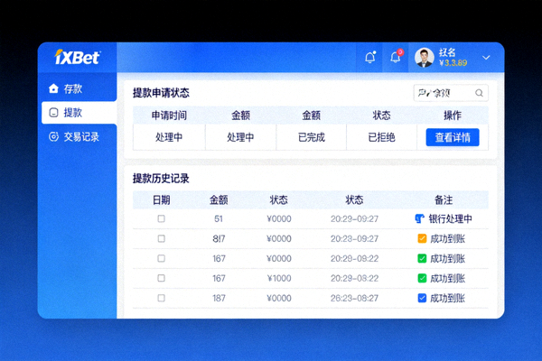Click orange check icon in 8I7 row

(x=422, y=238)
